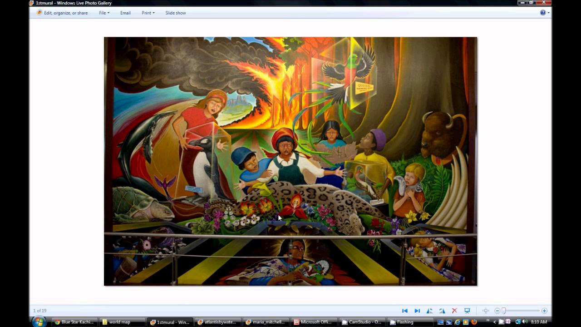Launch Windows Media Player from quick launch
Screen dimensions: 581x327
click(x=465, y=322)
